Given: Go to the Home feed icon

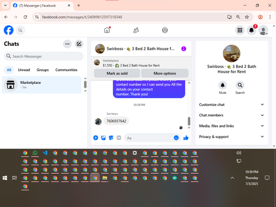Looking at the screenshot, I should click(107, 30).
